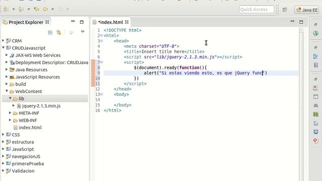322x181 pixels.
Task: Open the Servers view icon in right trim
Action: coord(315,106)
